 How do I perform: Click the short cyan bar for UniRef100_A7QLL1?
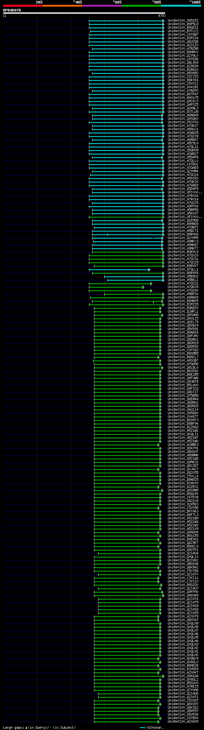tap(120, 270)
